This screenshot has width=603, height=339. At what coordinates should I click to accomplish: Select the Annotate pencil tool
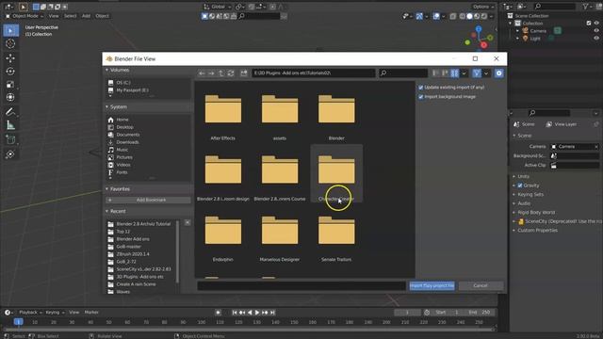(10, 112)
